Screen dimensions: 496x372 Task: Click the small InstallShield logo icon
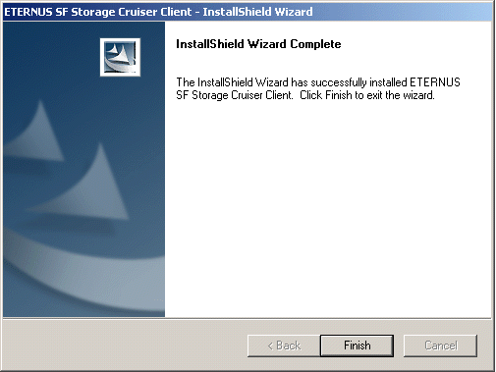click(120, 57)
